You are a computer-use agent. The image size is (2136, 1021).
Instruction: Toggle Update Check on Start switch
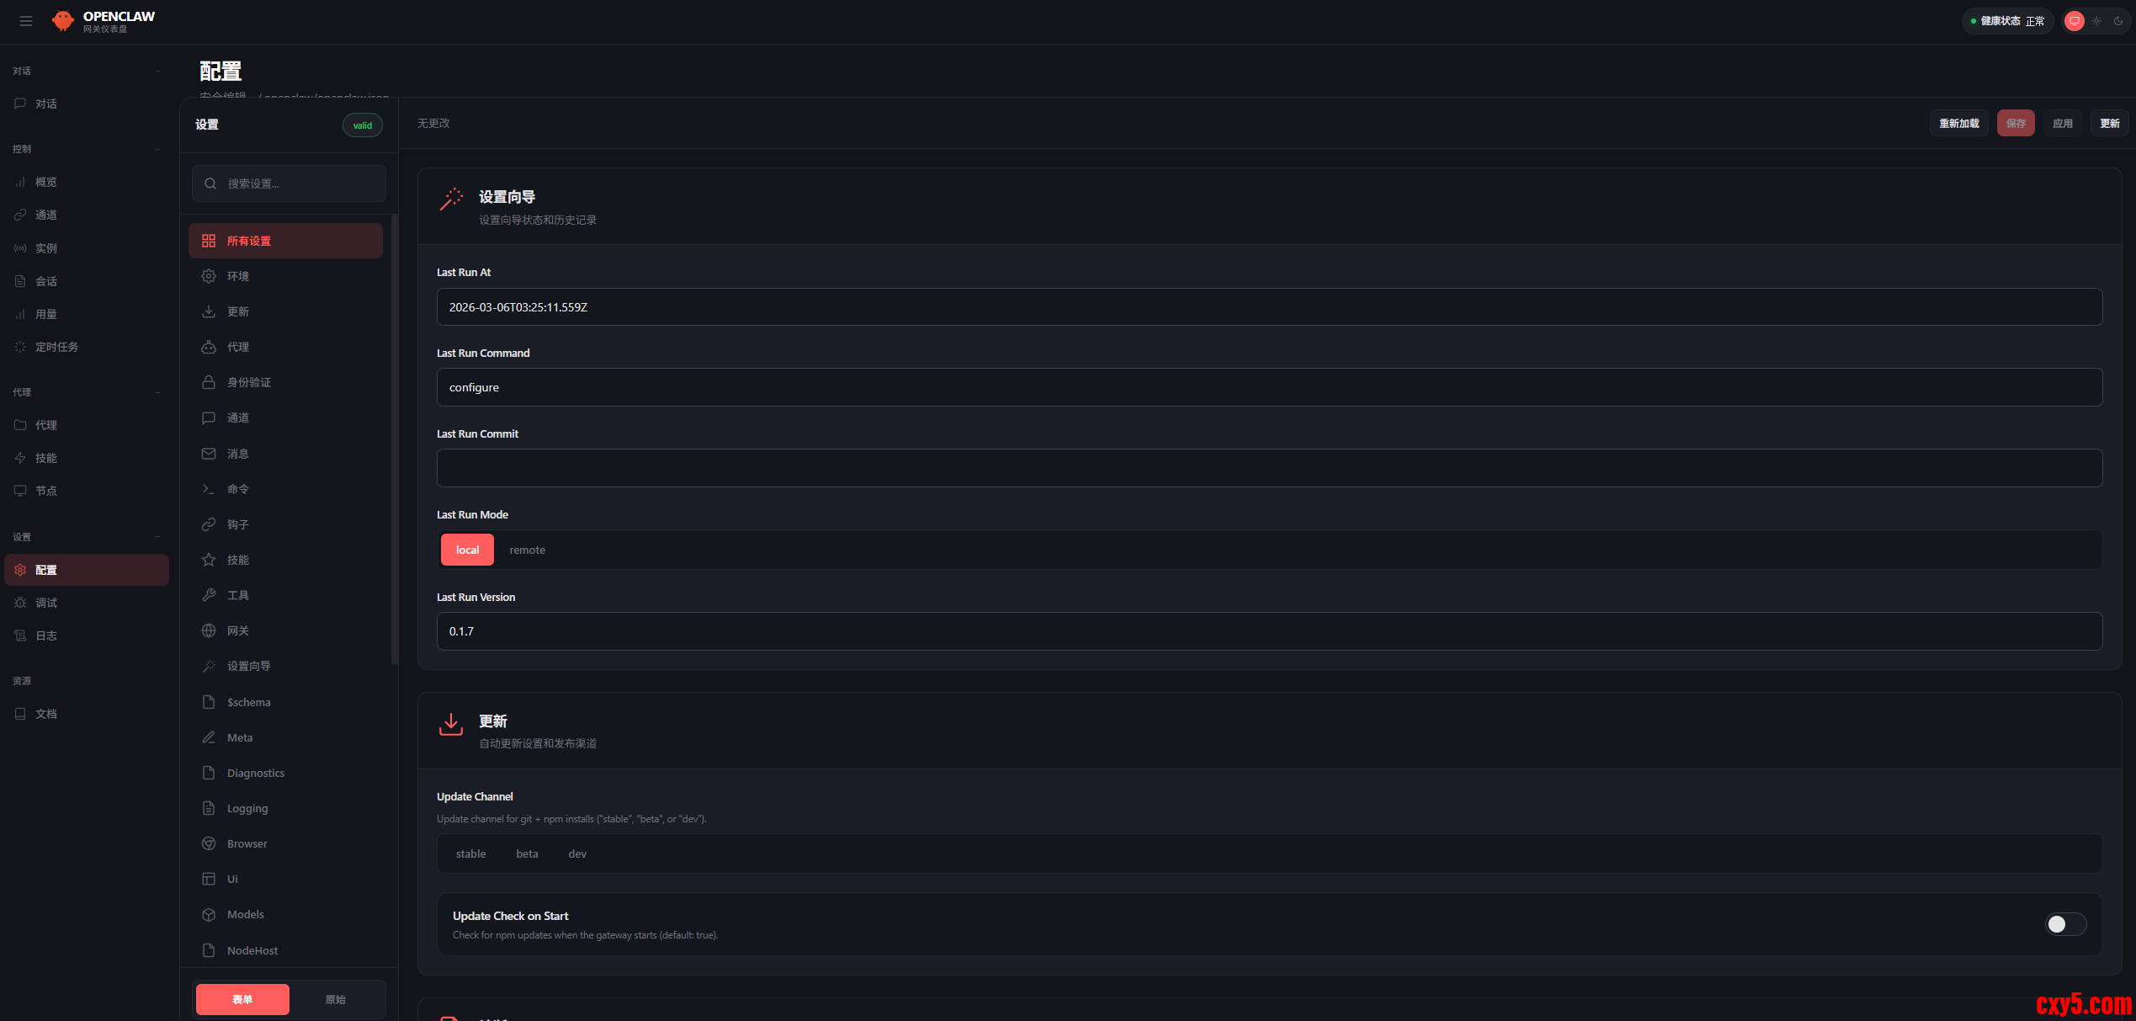tap(2065, 924)
